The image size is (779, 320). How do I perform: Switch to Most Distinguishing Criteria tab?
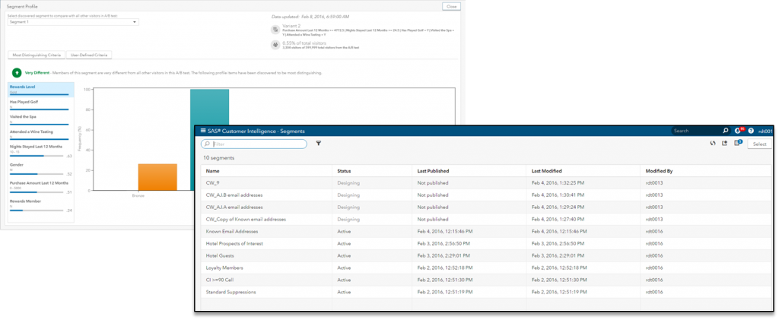(37, 55)
